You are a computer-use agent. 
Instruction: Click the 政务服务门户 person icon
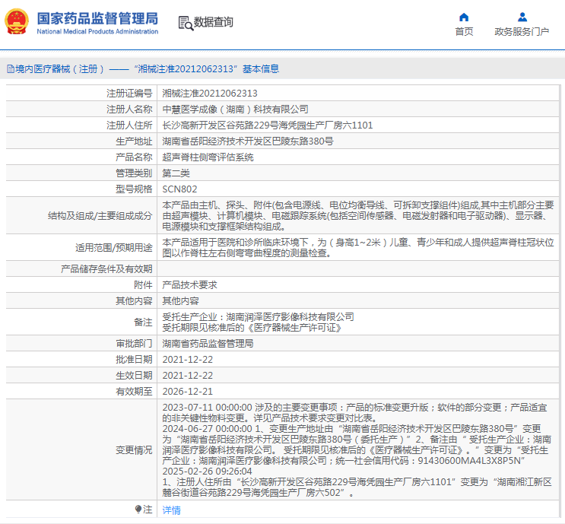(x=522, y=17)
